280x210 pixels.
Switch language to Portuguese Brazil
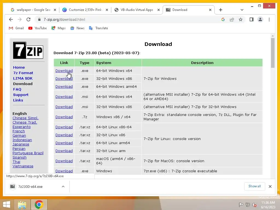point(28,153)
